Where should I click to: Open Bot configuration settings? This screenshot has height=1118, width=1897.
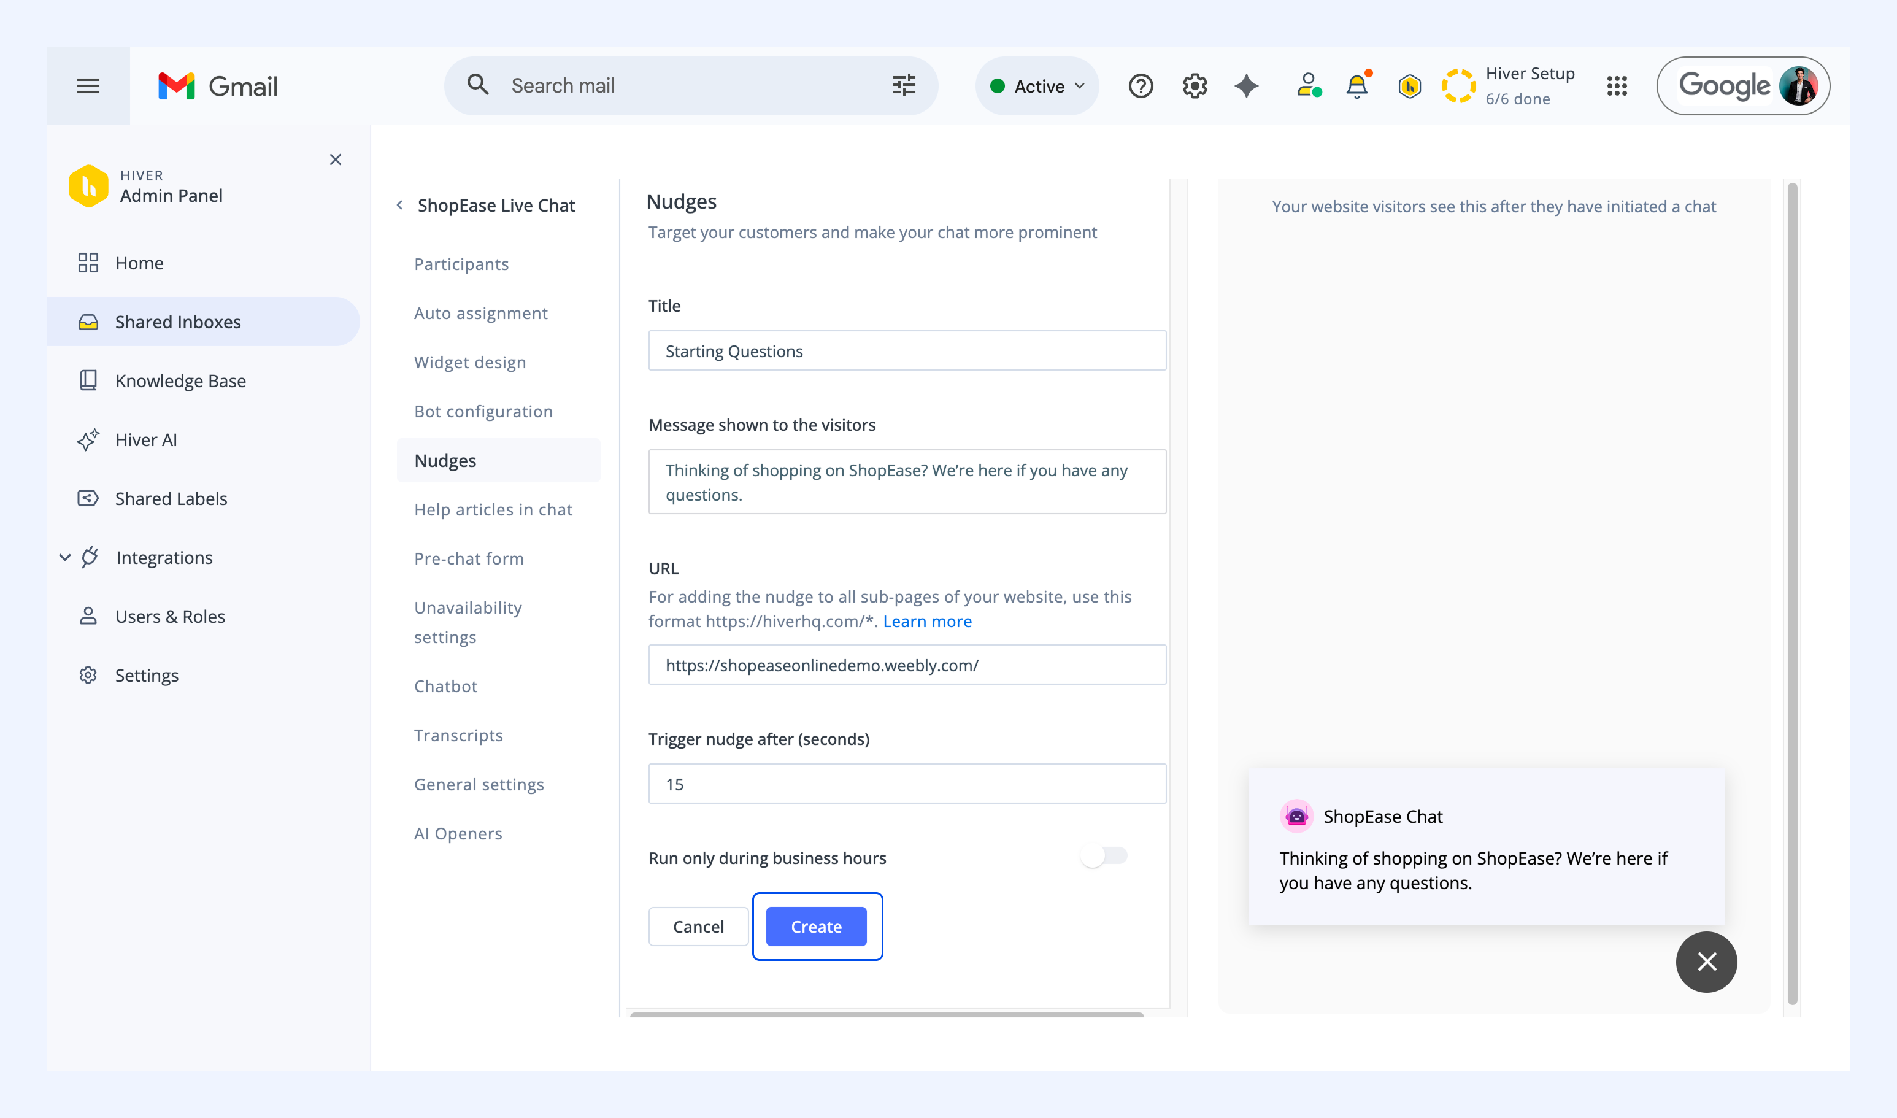tap(483, 411)
